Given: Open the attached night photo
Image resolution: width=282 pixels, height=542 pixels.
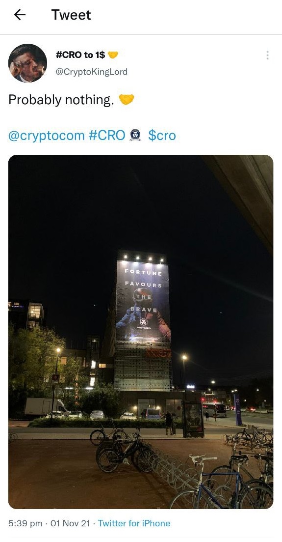Looking at the screenshot, I should [141, 332].
